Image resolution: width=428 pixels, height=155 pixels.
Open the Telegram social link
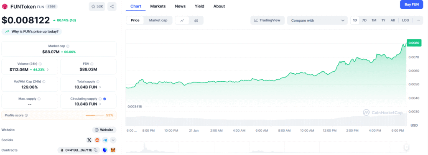pos(105,140)
